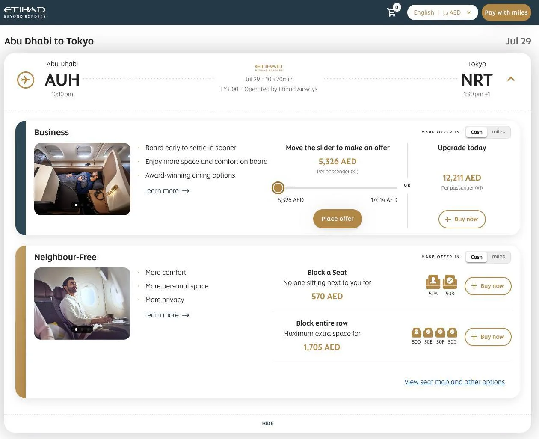
Task: Open the English AED language currency dropdown
Action: (442, 12)
